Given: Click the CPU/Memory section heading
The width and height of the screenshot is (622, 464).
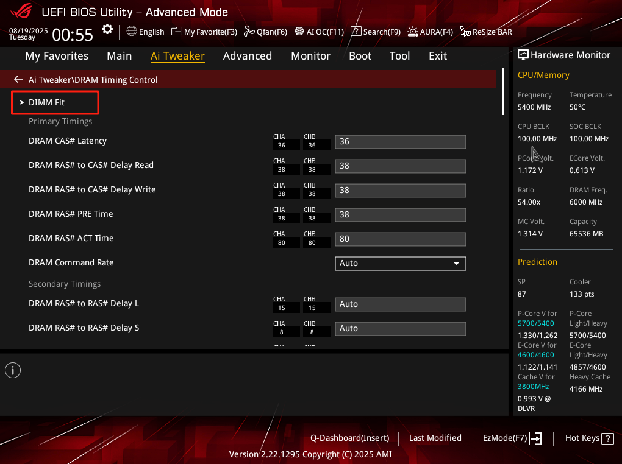Looking at the screenshot, I should (543, 75).
